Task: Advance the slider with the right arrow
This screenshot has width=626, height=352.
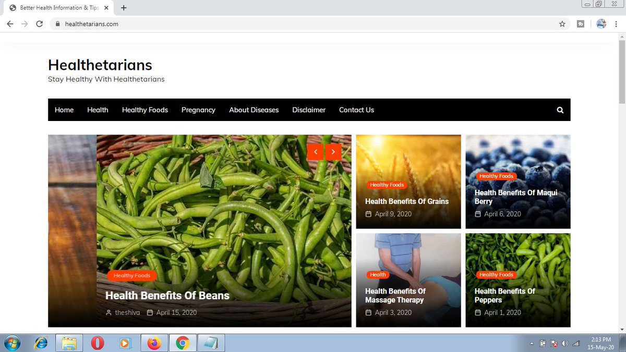Action: click(333, 152)
